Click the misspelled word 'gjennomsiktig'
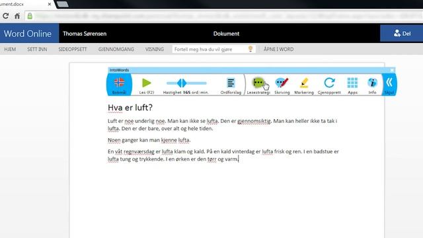The height and width of the screenshot is (238, 423). pos(254,121)
